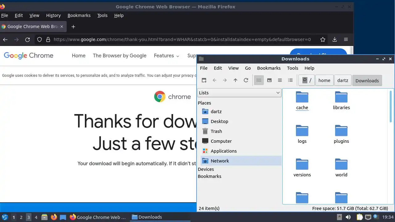
Task: Open Firefox hamburger application menu
Action: click(x=346, y=39)
